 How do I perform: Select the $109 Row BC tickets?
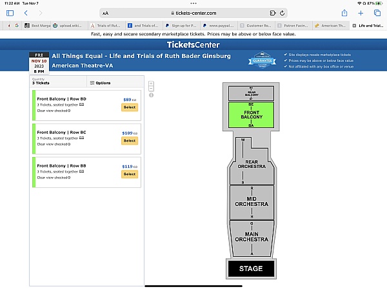click(x=130, y=141)
